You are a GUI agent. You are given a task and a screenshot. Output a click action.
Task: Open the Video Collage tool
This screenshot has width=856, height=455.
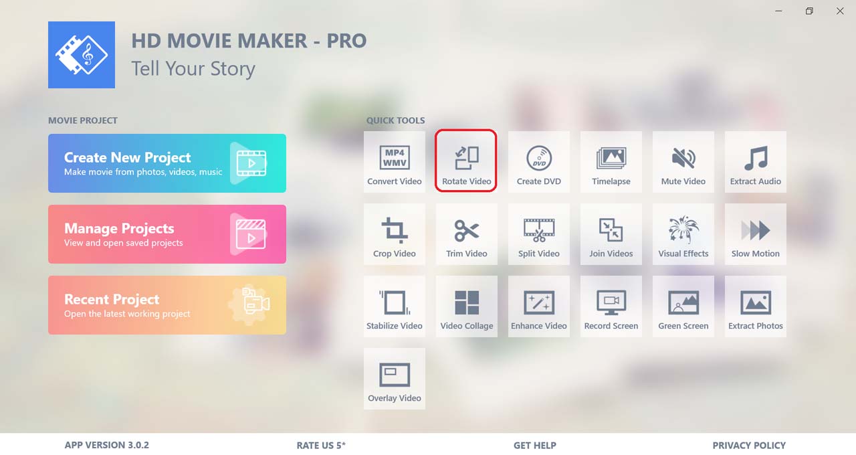pos(467,306)
